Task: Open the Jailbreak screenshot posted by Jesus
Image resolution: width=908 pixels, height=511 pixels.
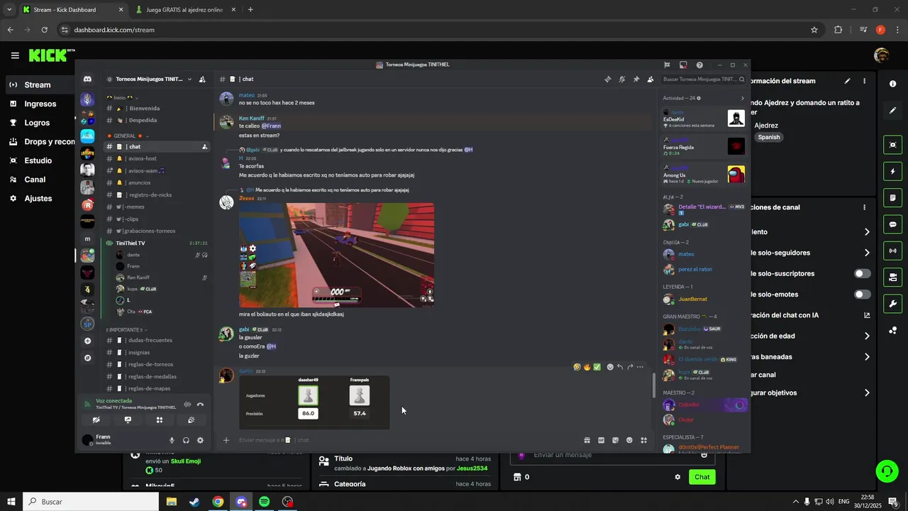Action: [x=336, y=255]
